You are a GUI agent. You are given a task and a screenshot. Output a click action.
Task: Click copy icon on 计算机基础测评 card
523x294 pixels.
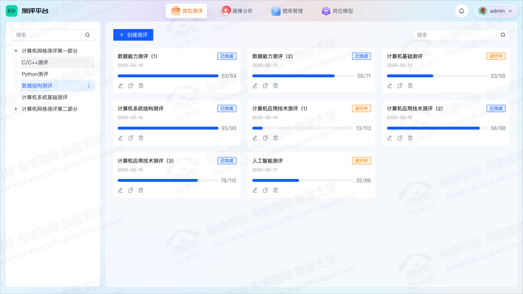pyautogui.click(x=400, y=85)
